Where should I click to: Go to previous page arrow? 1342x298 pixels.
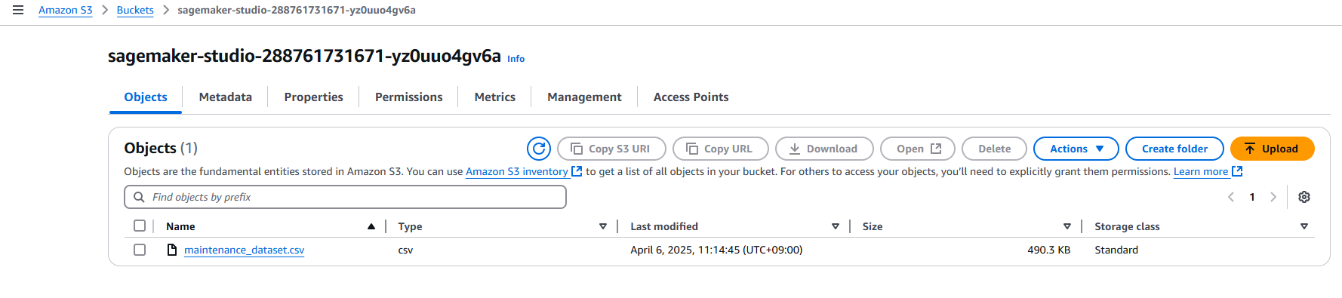point(1231,197)
